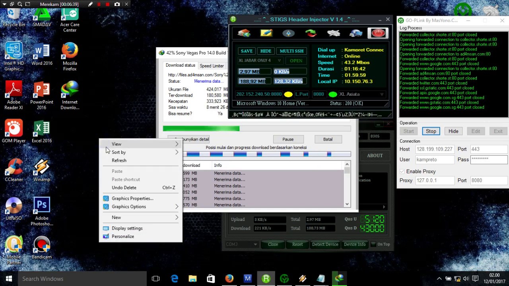Image resolution: width=509 pixels, height=286 pixels.
Task: Click Reset button in modem window
Action: 297,244
